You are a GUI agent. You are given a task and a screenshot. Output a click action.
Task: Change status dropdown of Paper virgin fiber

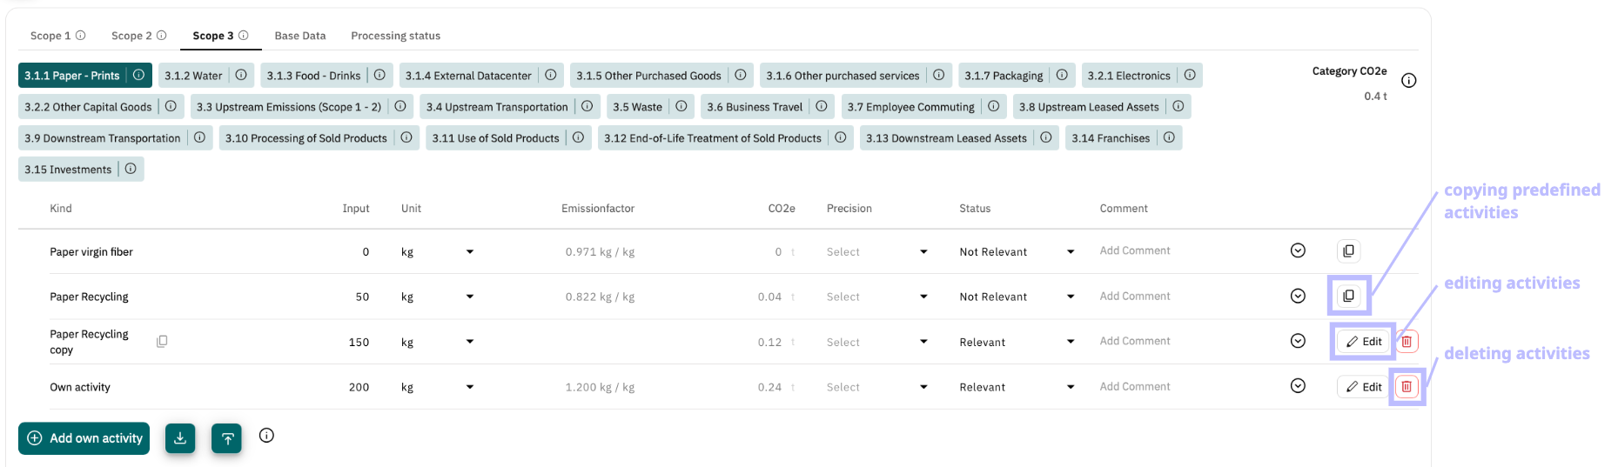coord(1017,251)
